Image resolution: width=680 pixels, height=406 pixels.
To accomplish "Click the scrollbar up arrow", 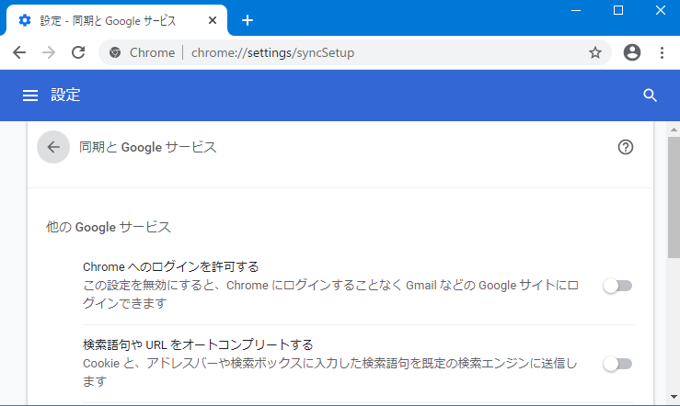I will (x=674, y=129).
